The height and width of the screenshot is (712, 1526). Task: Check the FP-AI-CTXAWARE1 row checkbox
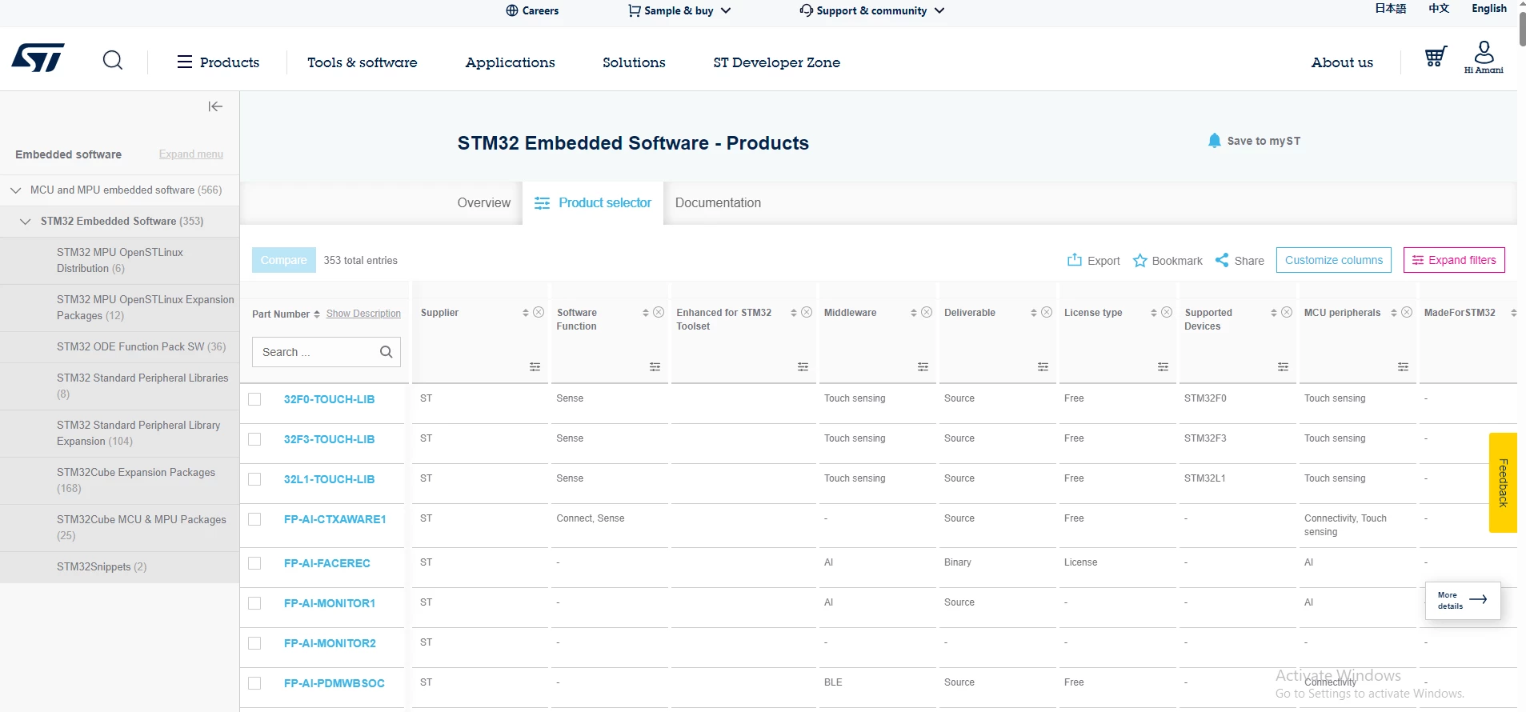254,519
